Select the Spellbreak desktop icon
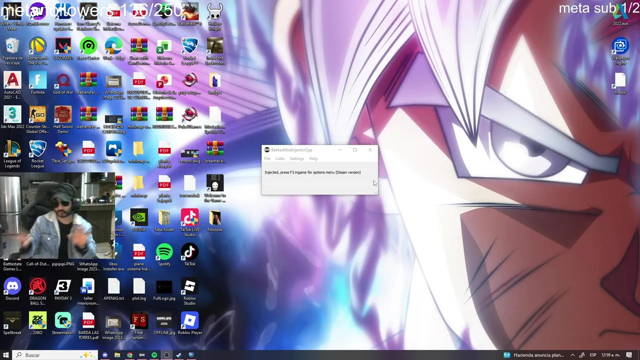The image size is (640, 360). (x=12, y=323)
